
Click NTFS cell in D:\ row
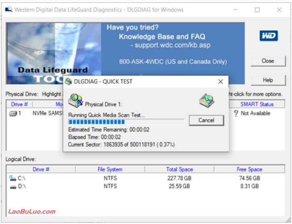tap(110, 186)
